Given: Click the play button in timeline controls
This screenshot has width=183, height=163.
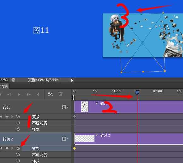Looking at the screenshot, I should [x=19, y=94].
